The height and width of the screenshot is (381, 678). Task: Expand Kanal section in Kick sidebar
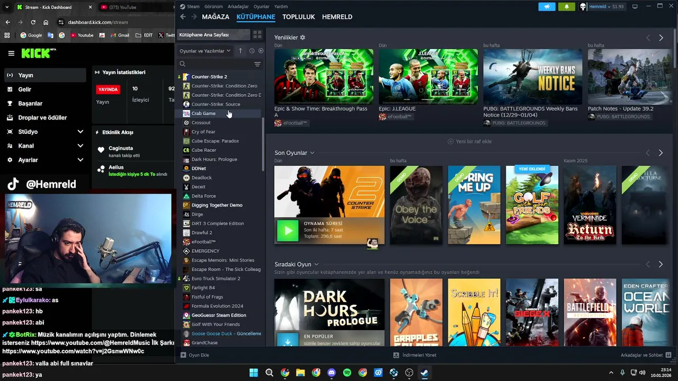(80, 146)
